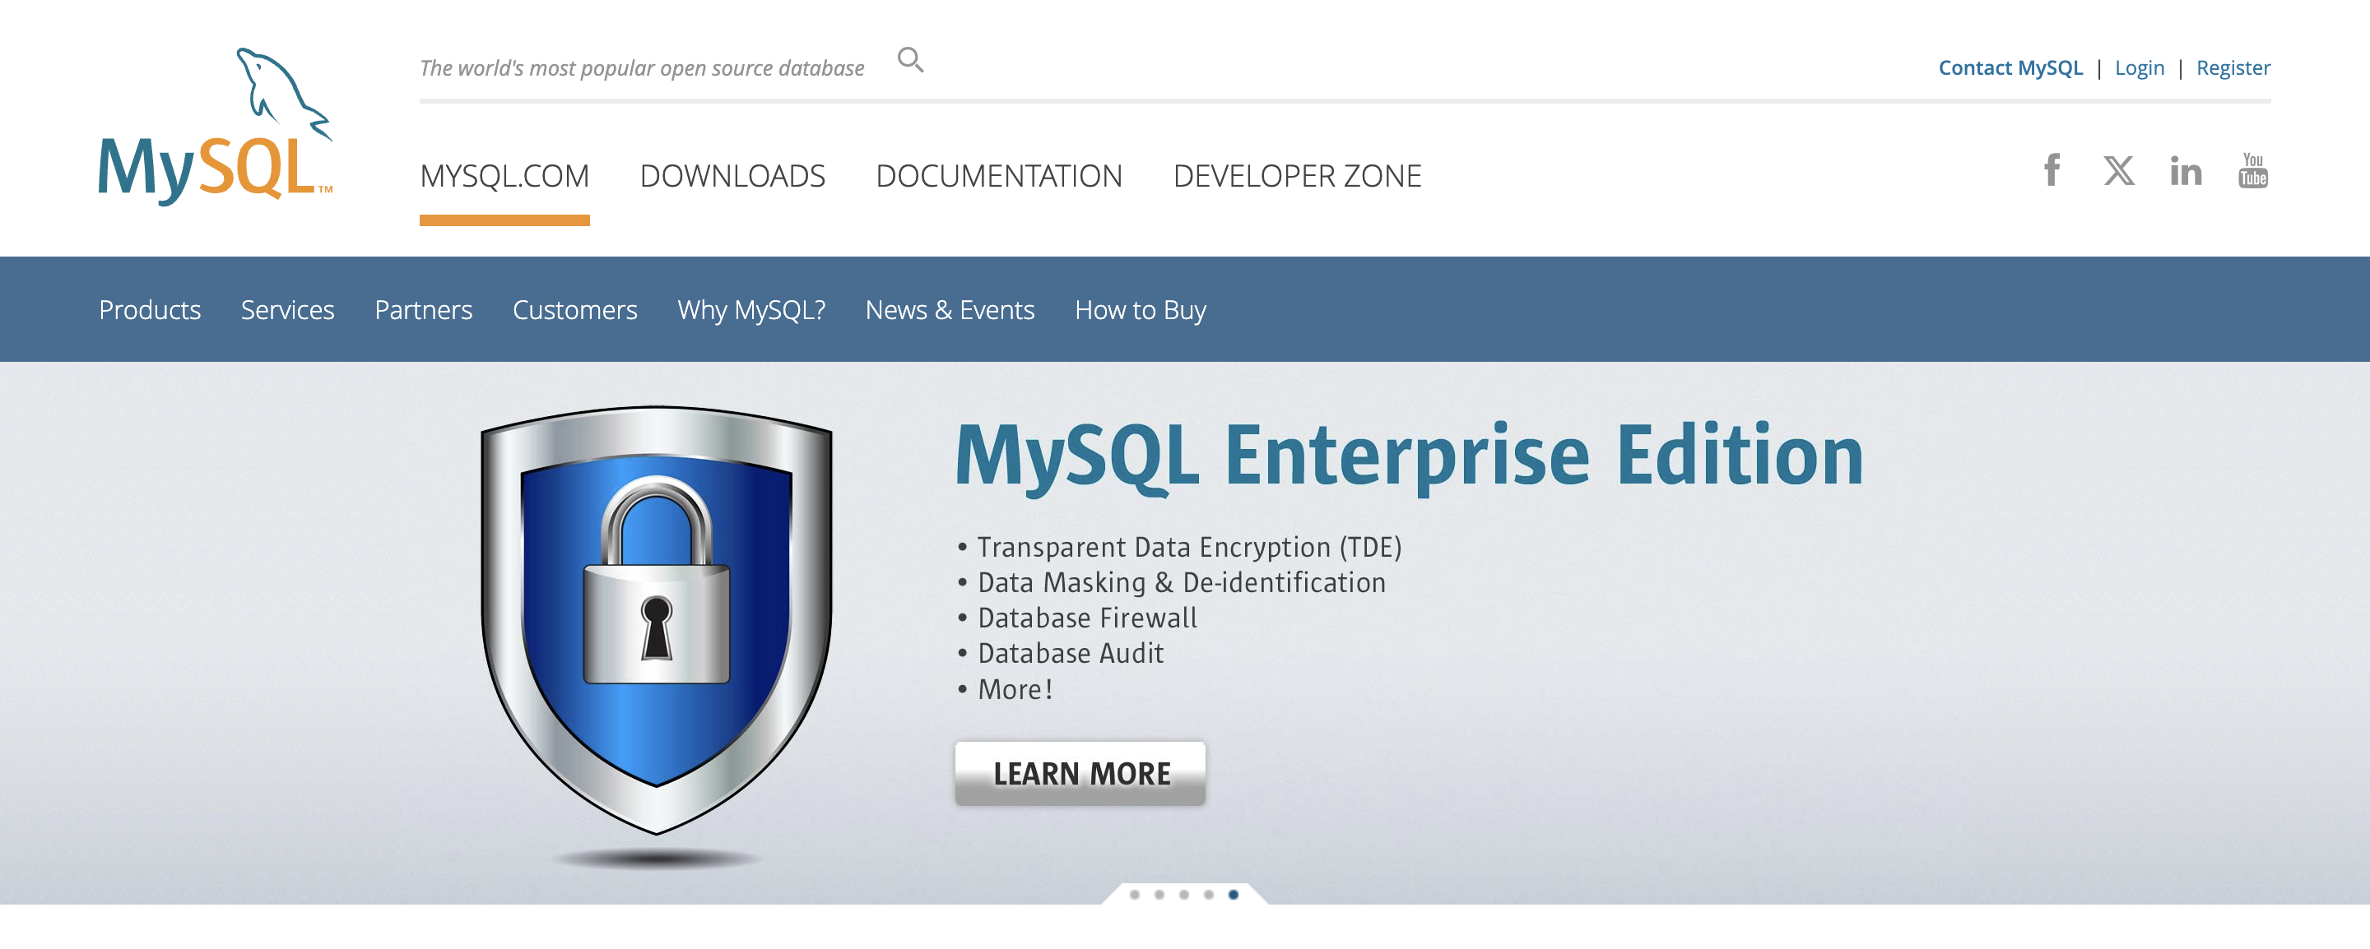The width and height of the screenshot is (2370, 949).
Task: Click the X (Twitter) social icon
Action: pyautogui.click(x=2119, y=171)
